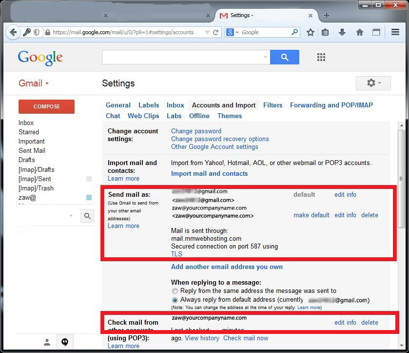Open the Labs settings tab
Image resolution: width=409 pixels, height=353 pixels.
[x=174, y=116]
